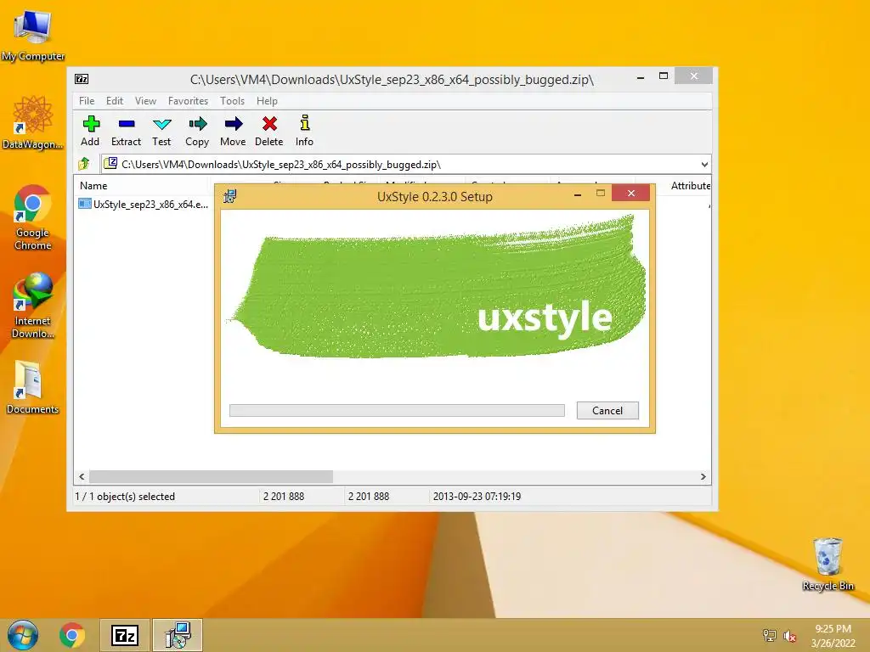Open the Favorites menu
The width and height of the screenshot is (870, 652).
[188, 101]
